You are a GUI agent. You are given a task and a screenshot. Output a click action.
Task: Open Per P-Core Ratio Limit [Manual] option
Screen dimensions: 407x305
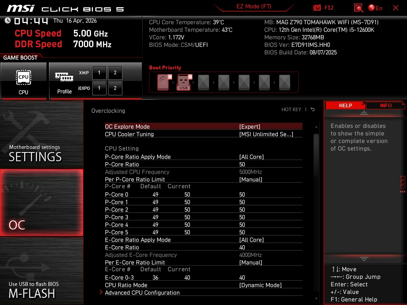click(203, 179)
